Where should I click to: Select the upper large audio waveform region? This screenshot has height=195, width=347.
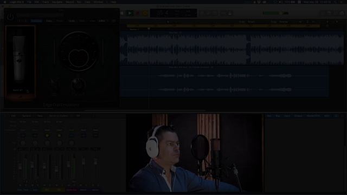point(232,49)
